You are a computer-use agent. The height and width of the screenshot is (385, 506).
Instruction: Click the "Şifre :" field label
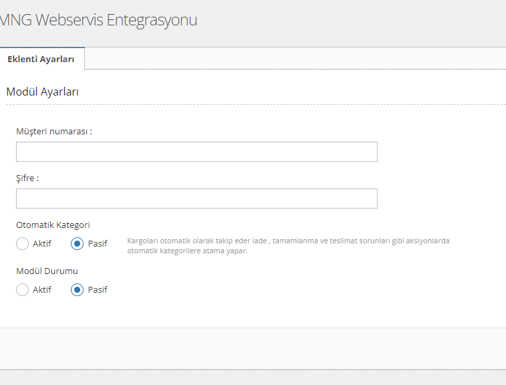coord(28,178)
